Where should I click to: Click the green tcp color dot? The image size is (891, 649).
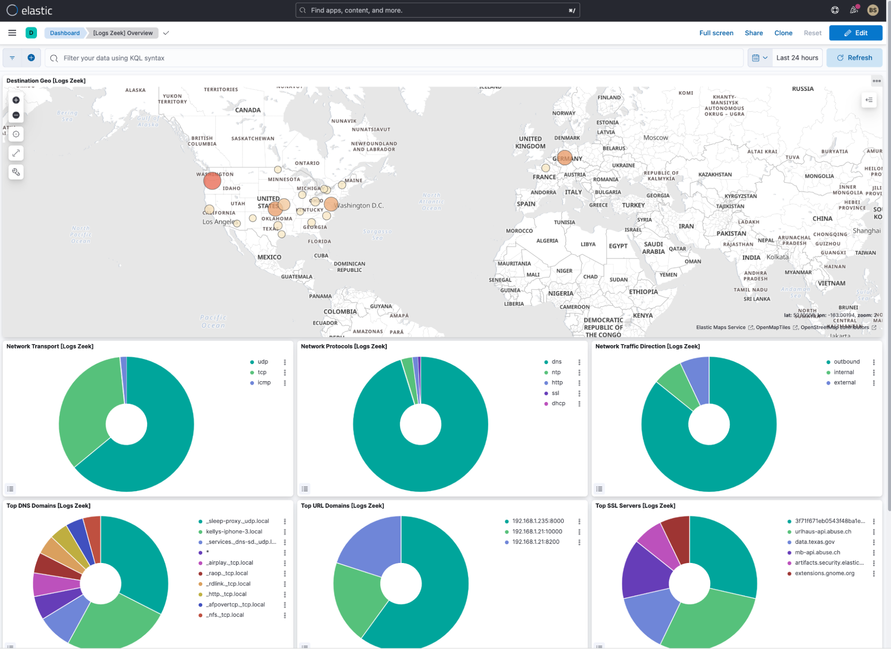click(252, 373)
